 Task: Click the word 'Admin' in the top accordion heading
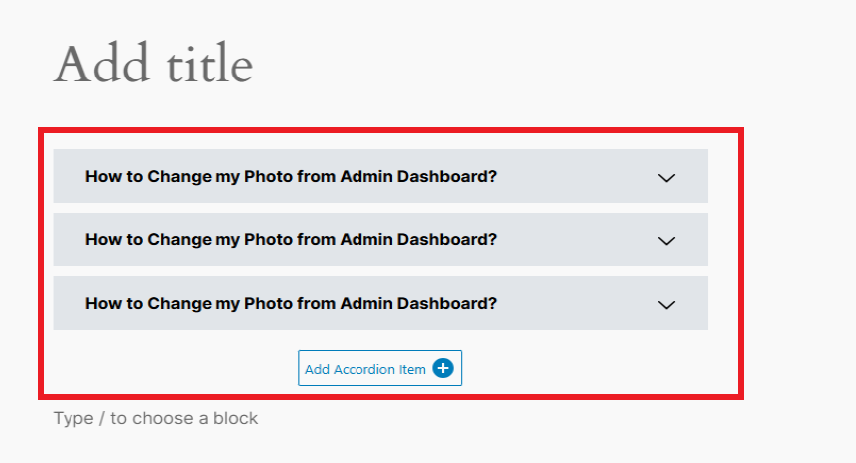tap(366, 176)
